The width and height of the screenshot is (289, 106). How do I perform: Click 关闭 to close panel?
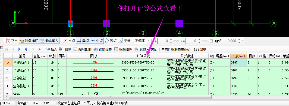point(154,49)
